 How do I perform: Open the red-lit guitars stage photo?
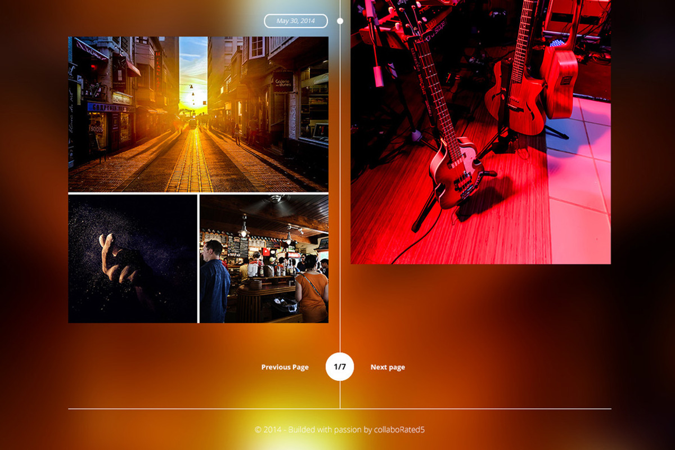tap(480, 132)
